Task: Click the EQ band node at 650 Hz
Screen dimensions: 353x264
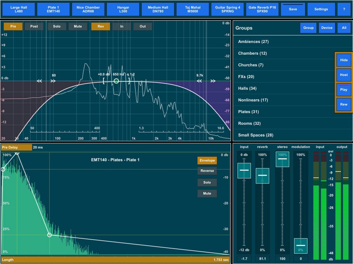Action: [x=116, y=81]
